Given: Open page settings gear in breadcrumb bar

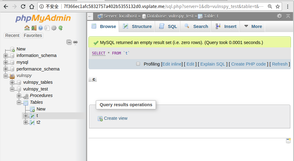Looking at the screenshot, I should coord(280,16).
